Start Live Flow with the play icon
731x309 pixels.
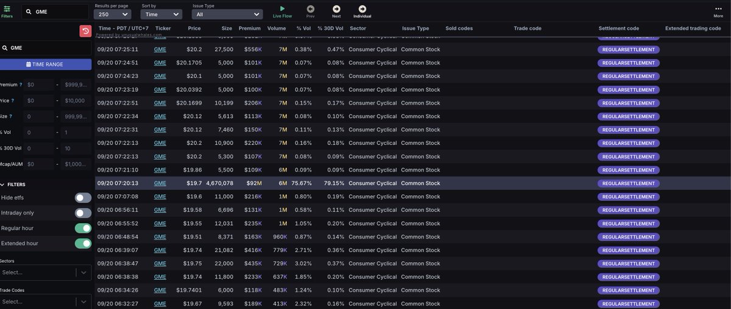pos(282,9)
